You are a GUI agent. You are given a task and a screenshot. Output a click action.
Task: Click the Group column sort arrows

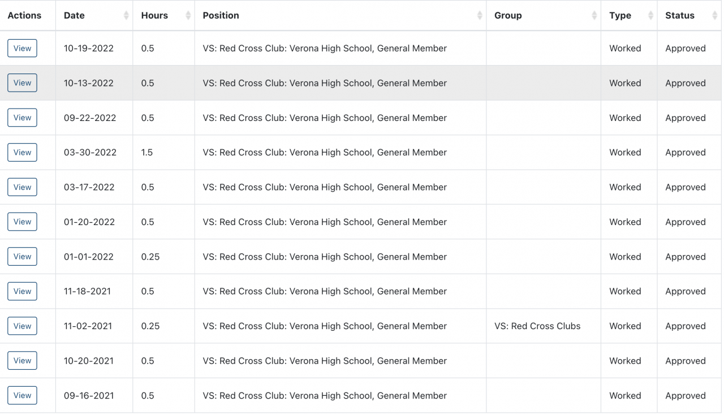[x=594, y=16]
